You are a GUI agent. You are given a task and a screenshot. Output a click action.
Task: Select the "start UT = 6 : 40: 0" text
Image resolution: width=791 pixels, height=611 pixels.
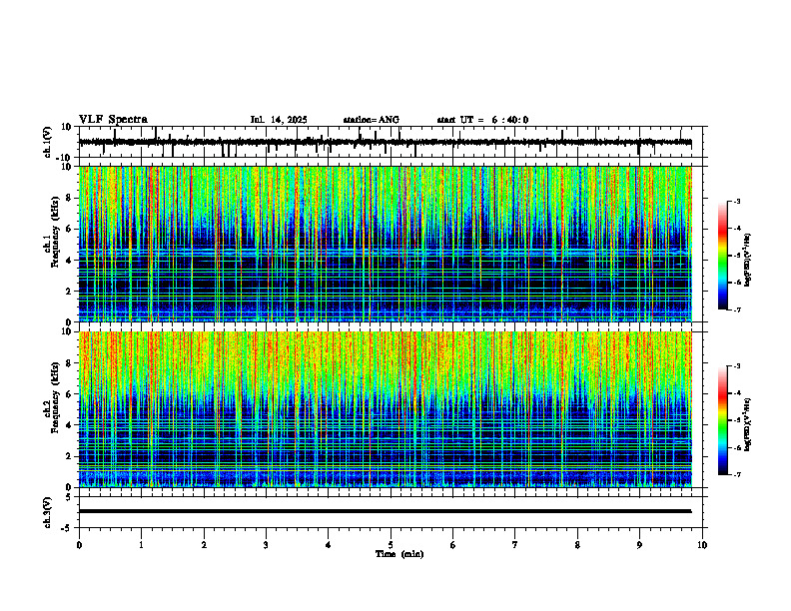point(482,120)
